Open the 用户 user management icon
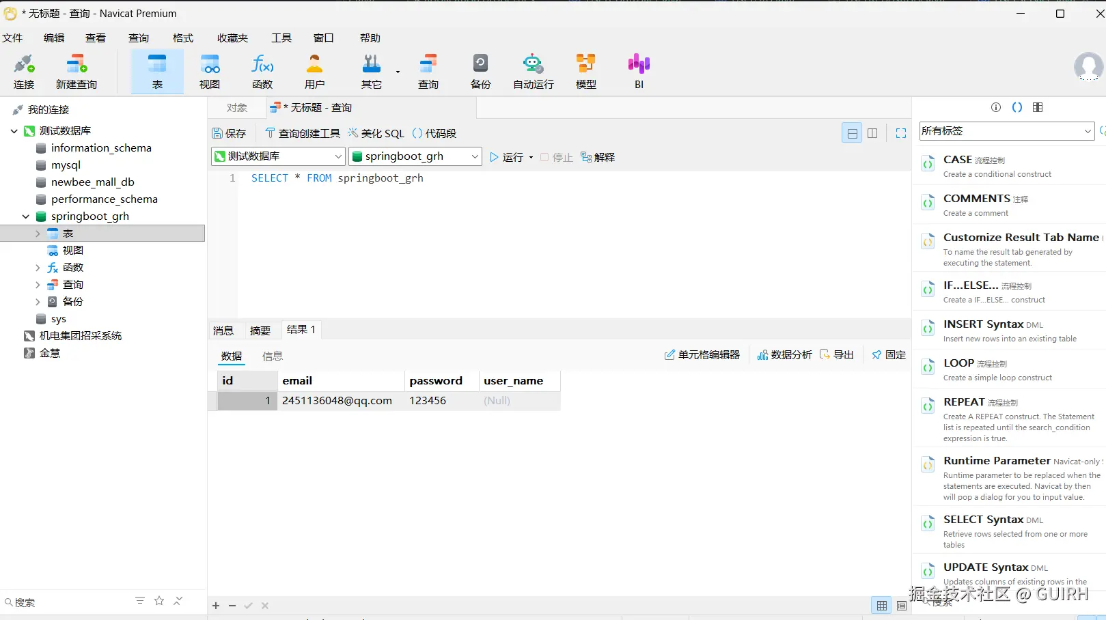Image resolution: width=1106 pixels, height=620 pixels. [x=315, y=71]
